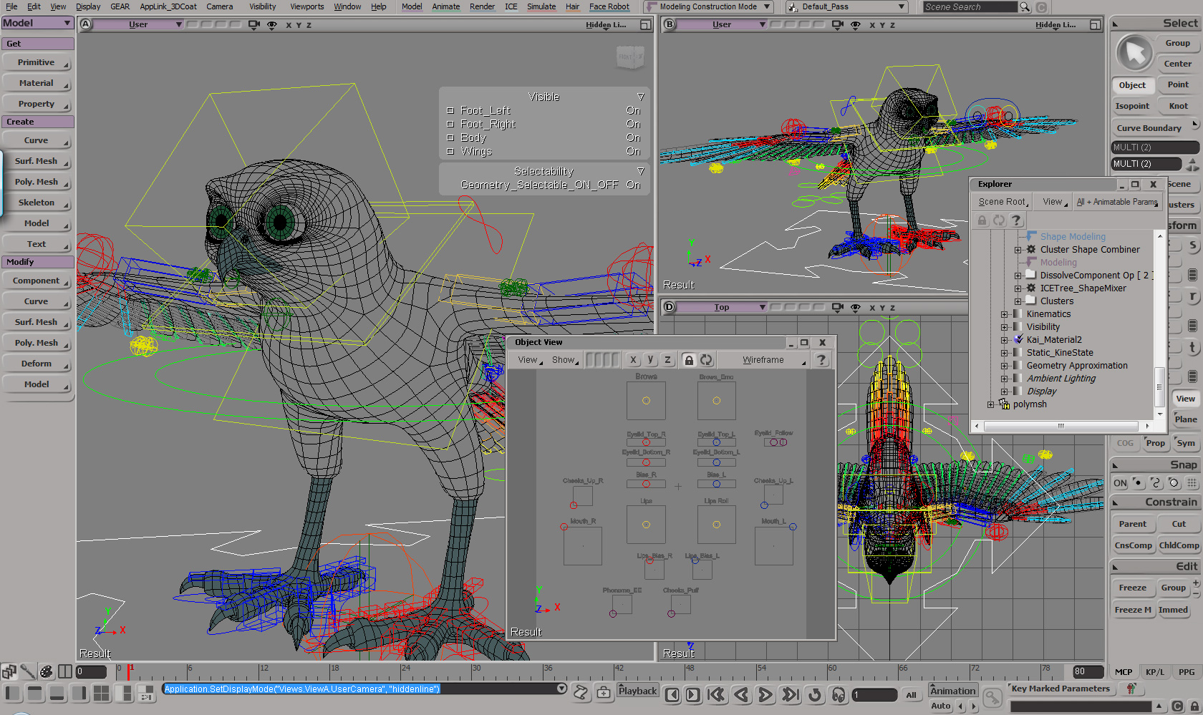Image resolution: width=1203 pixels, height=715 pixels.
Task: Click the refresh icon in Object View toolbar
Action: click(x=707, y=360)
